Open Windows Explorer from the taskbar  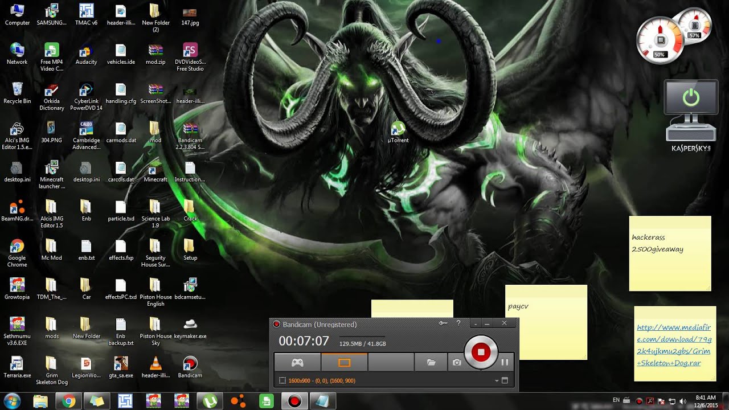pos(40,401)
